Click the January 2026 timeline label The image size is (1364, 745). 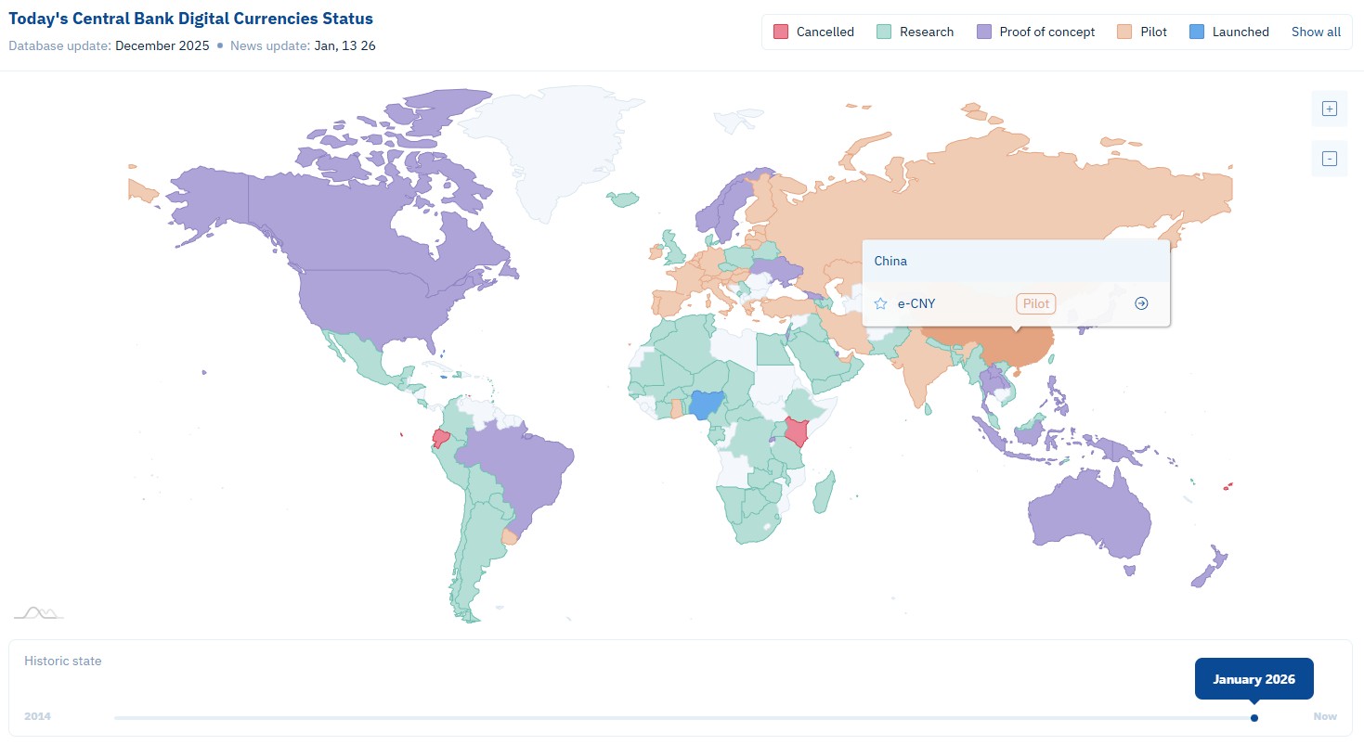coord(1254,679)
